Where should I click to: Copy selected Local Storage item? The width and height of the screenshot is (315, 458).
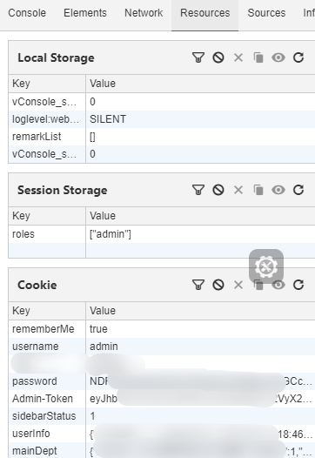coord(258,57)
